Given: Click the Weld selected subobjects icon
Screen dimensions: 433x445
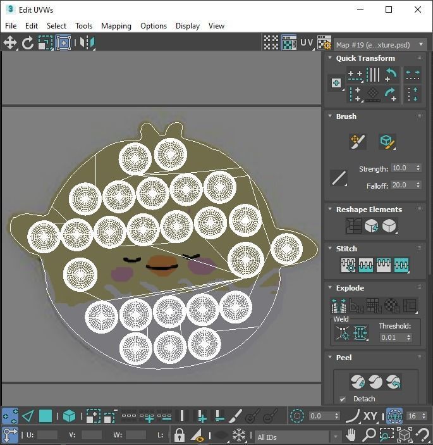Looking at the screenshot, I should coord(360,332).
